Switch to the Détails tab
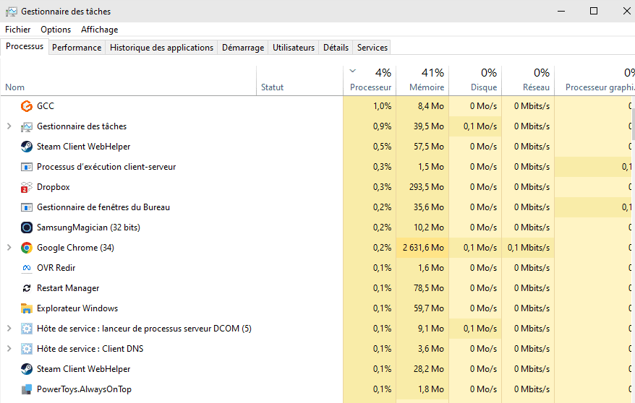This screenshot has width=635, height=403. (336, 48)
